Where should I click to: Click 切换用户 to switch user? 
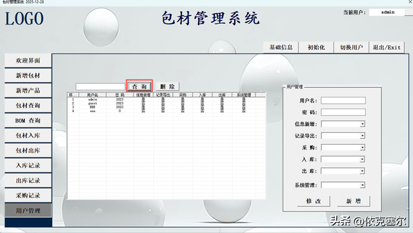pyautogui.click(x=351, y=48)
